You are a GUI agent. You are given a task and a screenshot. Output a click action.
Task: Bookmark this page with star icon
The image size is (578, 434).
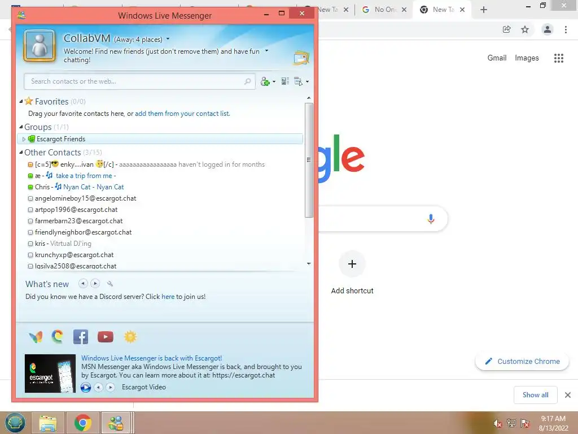click(525, 29)
